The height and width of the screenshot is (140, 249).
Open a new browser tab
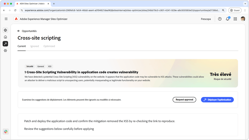54,4
